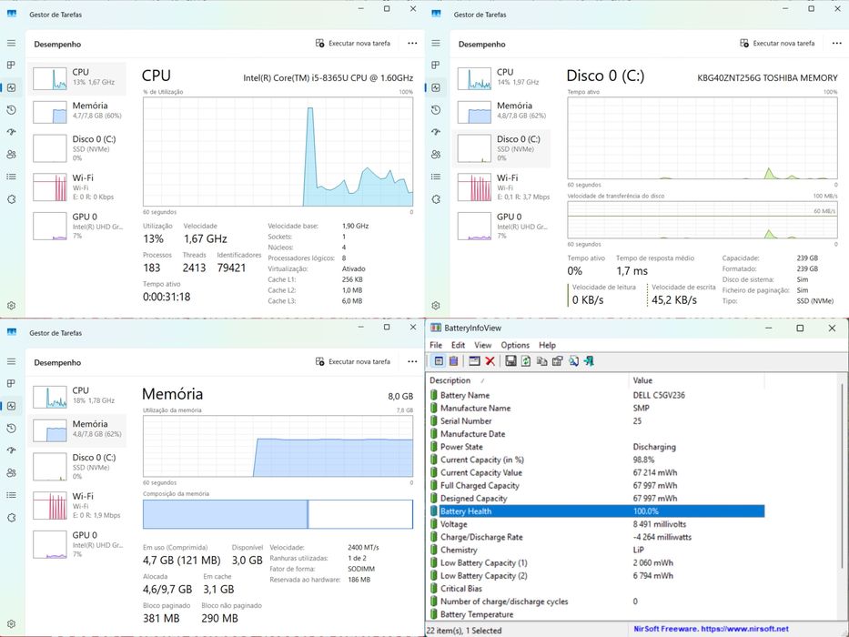Open Settings gear in Memória Task Manager window
The width and height of the screenshot is (849, 637).
[11, 624]
